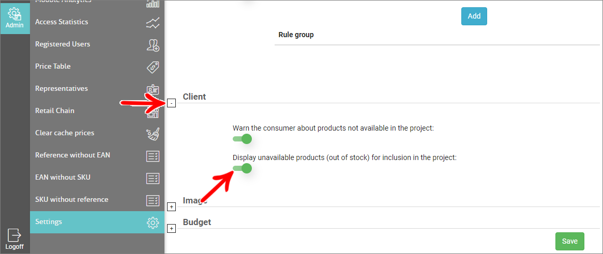Click the green Save button

point(569,241)
